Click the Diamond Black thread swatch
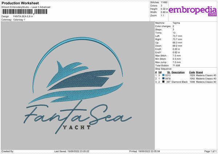This screenshot has height=154, width=218. tap(163, 82)
